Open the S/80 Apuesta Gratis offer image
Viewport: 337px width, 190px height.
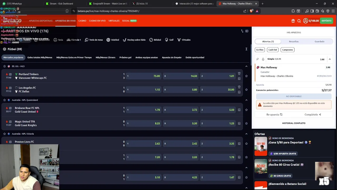(261, 146)
